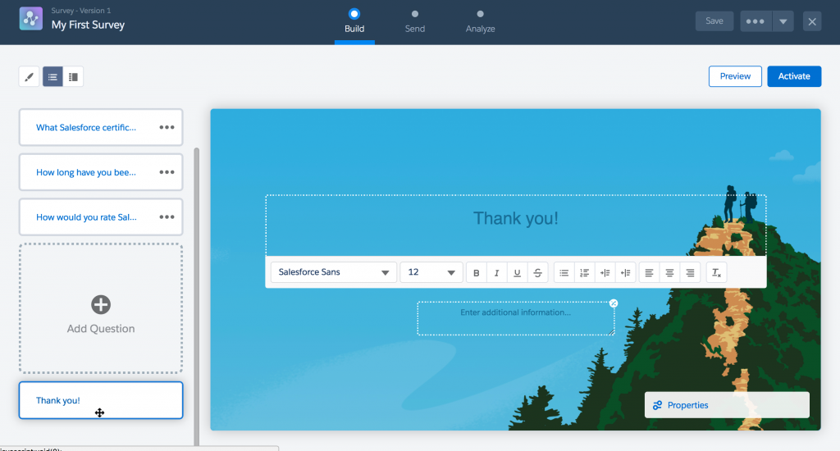
Task: Click the paintbrush branding icon
Action: (x=30, y=77)
